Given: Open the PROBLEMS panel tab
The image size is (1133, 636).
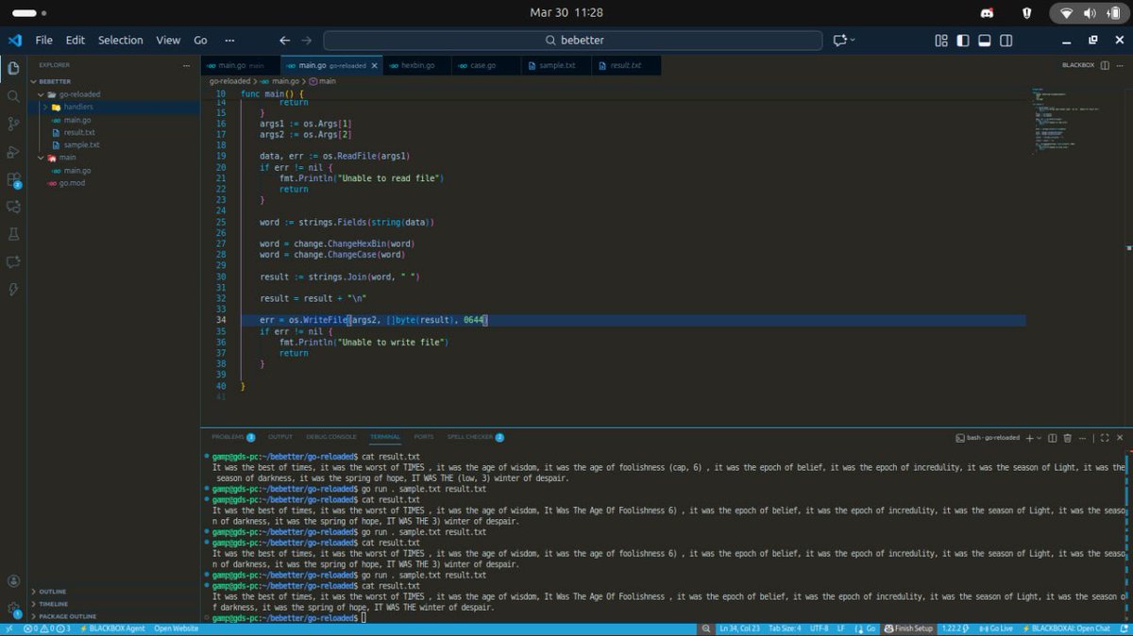Looking at the screenshot, I should click(232, 437).
